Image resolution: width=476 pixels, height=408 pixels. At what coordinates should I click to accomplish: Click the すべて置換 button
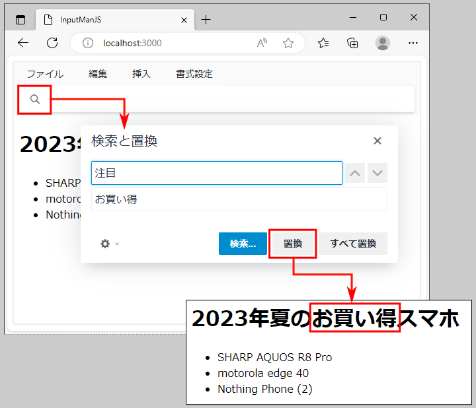353,244
